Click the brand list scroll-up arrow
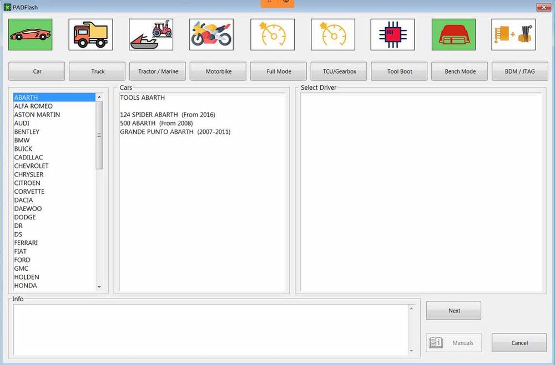This screenshot has height=365, width=555. tap(99, 97)
